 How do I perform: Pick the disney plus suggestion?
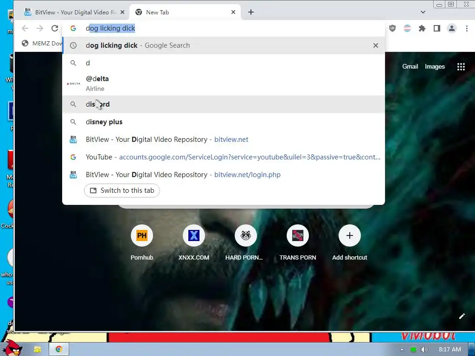224,122
